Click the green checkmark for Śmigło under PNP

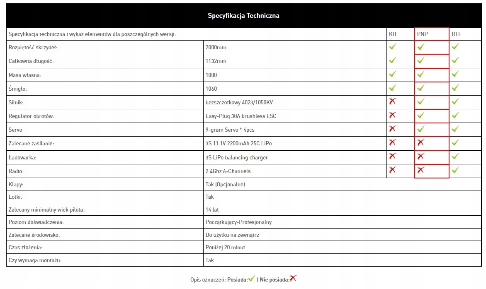(420, 88)
